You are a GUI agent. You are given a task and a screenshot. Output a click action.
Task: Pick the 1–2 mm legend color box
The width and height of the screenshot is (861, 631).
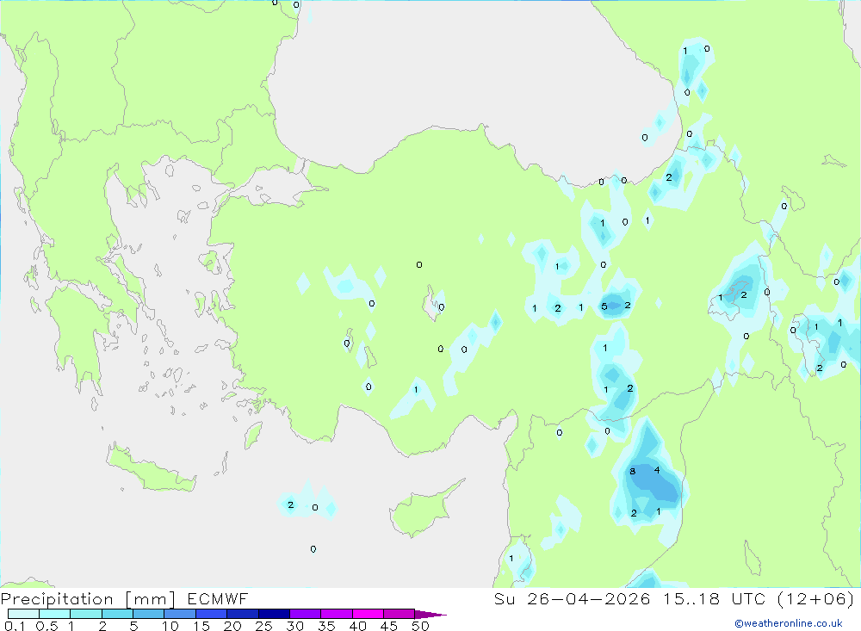tap(86, 614)
